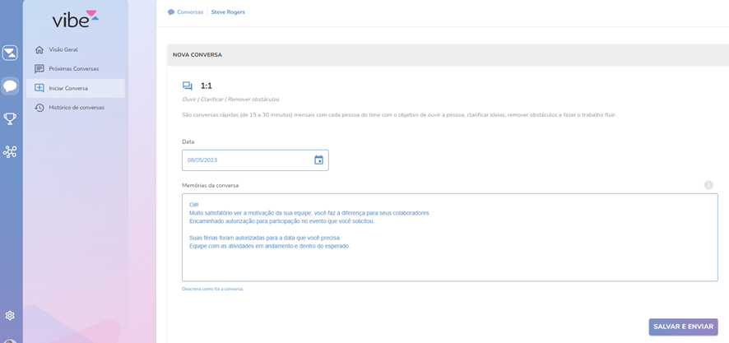Open the conversations chat bubble rail icon
Viewport: 729px width, 343px height.
click(10, 86)
